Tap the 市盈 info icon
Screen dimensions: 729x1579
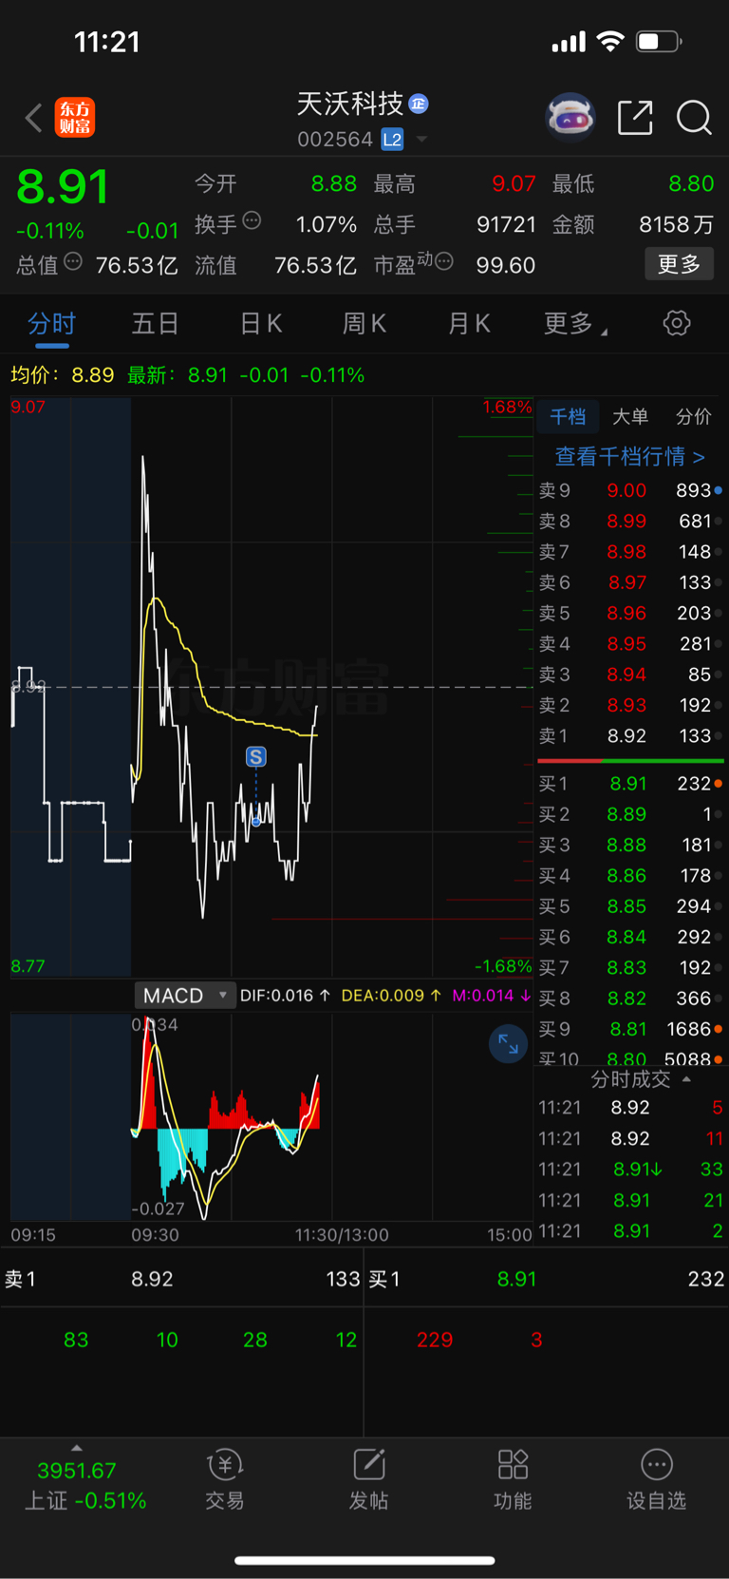(x=443, y=261)
